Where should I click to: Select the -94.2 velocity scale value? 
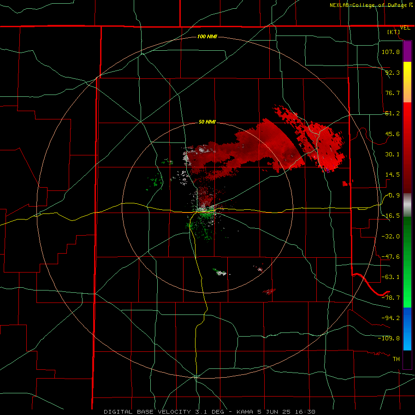point(391,318)
